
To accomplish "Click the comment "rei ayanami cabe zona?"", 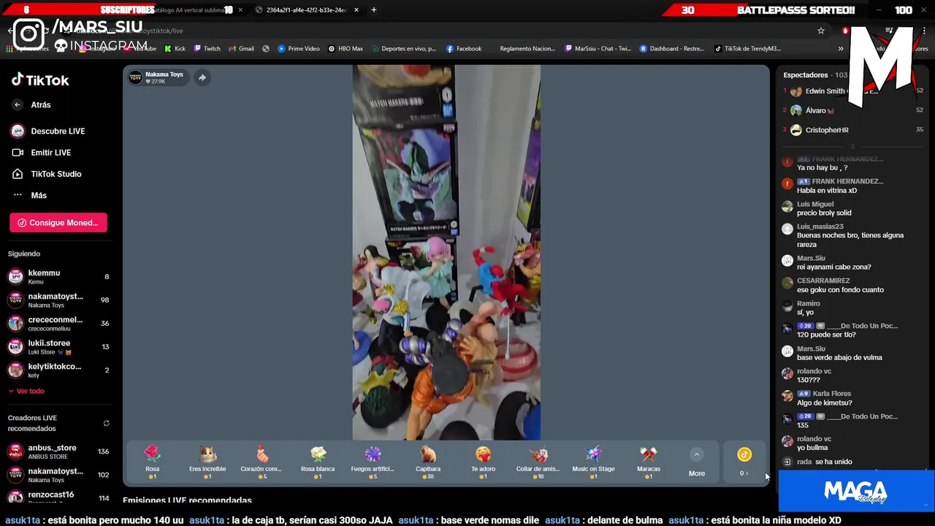I will pos(833,267).
